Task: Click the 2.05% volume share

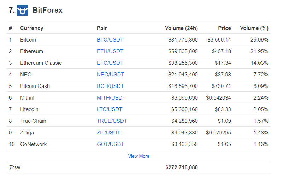Action: click(261, 109)
